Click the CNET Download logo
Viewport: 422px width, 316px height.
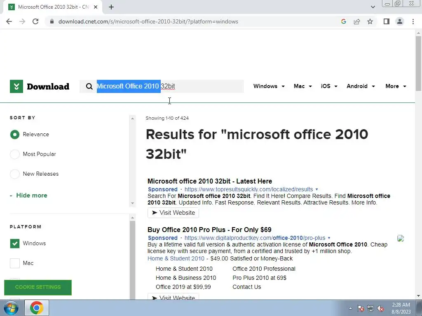(40, 86)
